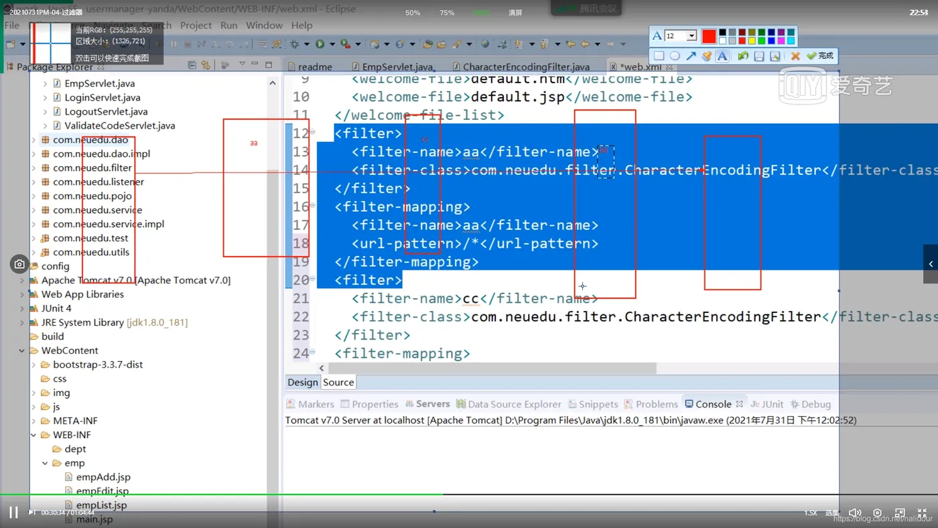The image size is (938, 528).
Task: Expand the Web App Libraries node
Action: (22, 295)
